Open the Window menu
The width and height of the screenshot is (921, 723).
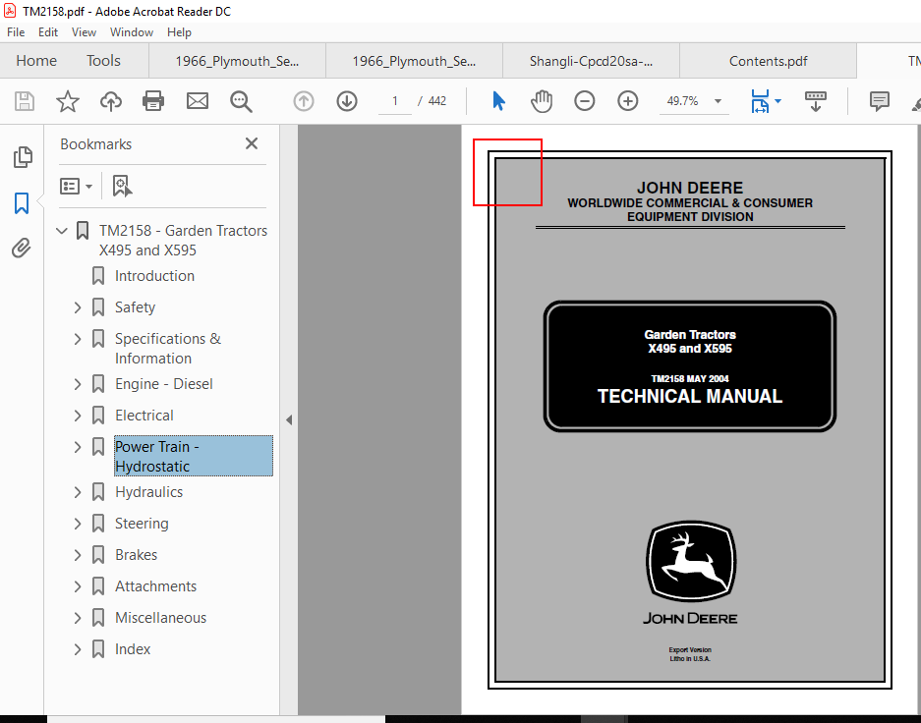[x=132, y=32]
